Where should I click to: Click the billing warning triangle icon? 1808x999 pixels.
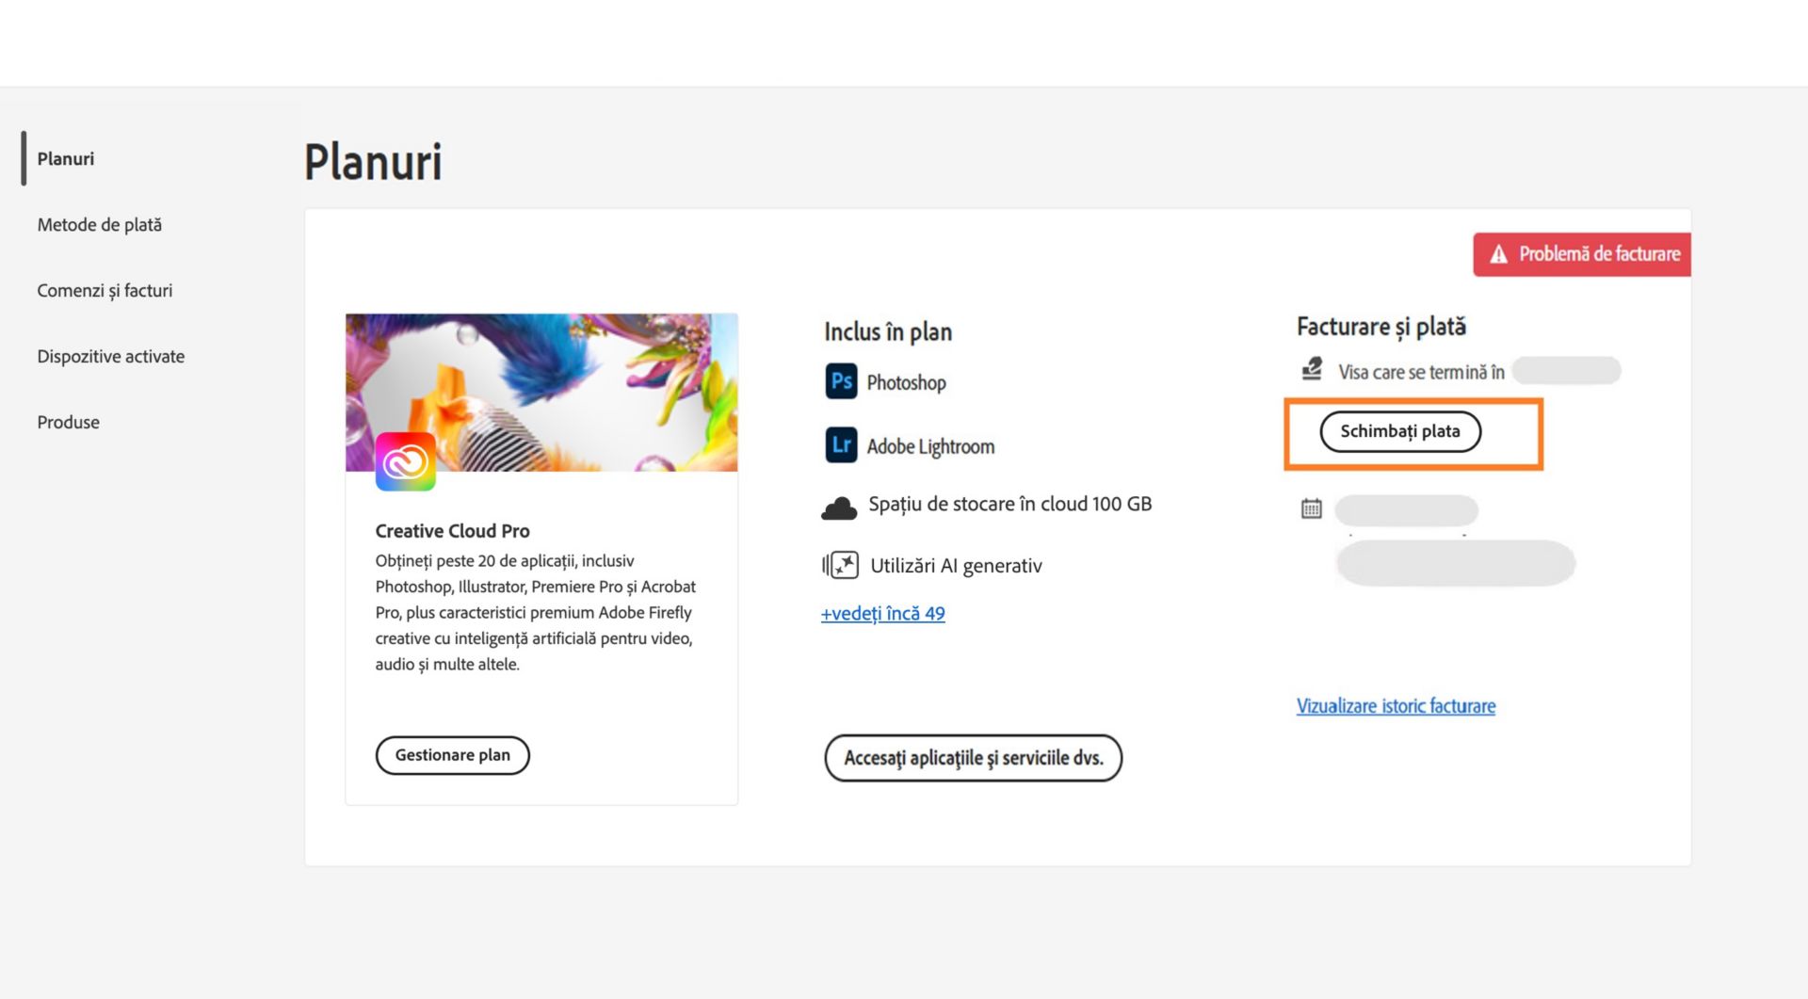[x=1498, y=254]
